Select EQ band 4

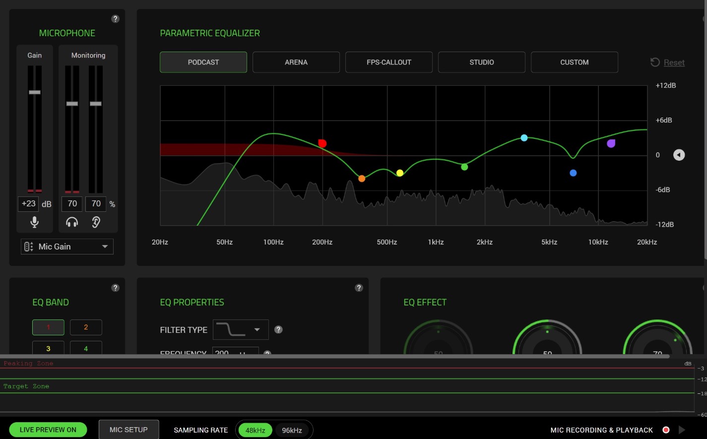coord(86,348)
